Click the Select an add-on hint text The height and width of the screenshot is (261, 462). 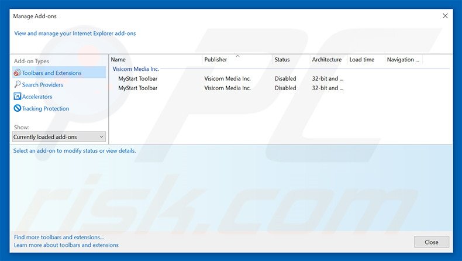tap(74, 151)
